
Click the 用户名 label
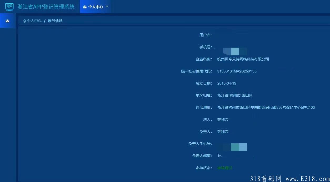[x=205, y=35]
